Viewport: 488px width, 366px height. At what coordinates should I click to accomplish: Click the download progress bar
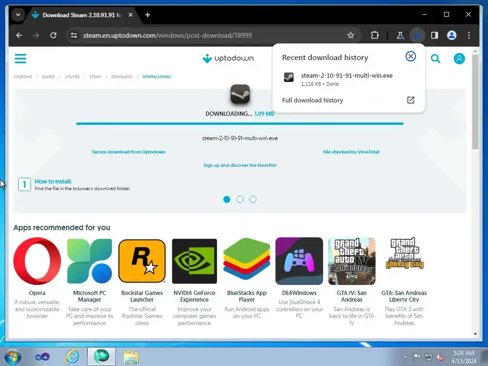tap(240, 123)
